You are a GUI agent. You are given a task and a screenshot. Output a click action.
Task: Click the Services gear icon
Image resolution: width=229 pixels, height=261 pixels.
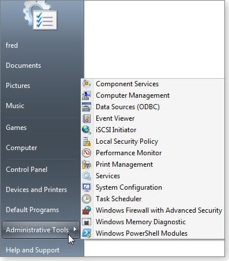pyautogui.click(x=87, y=176)
